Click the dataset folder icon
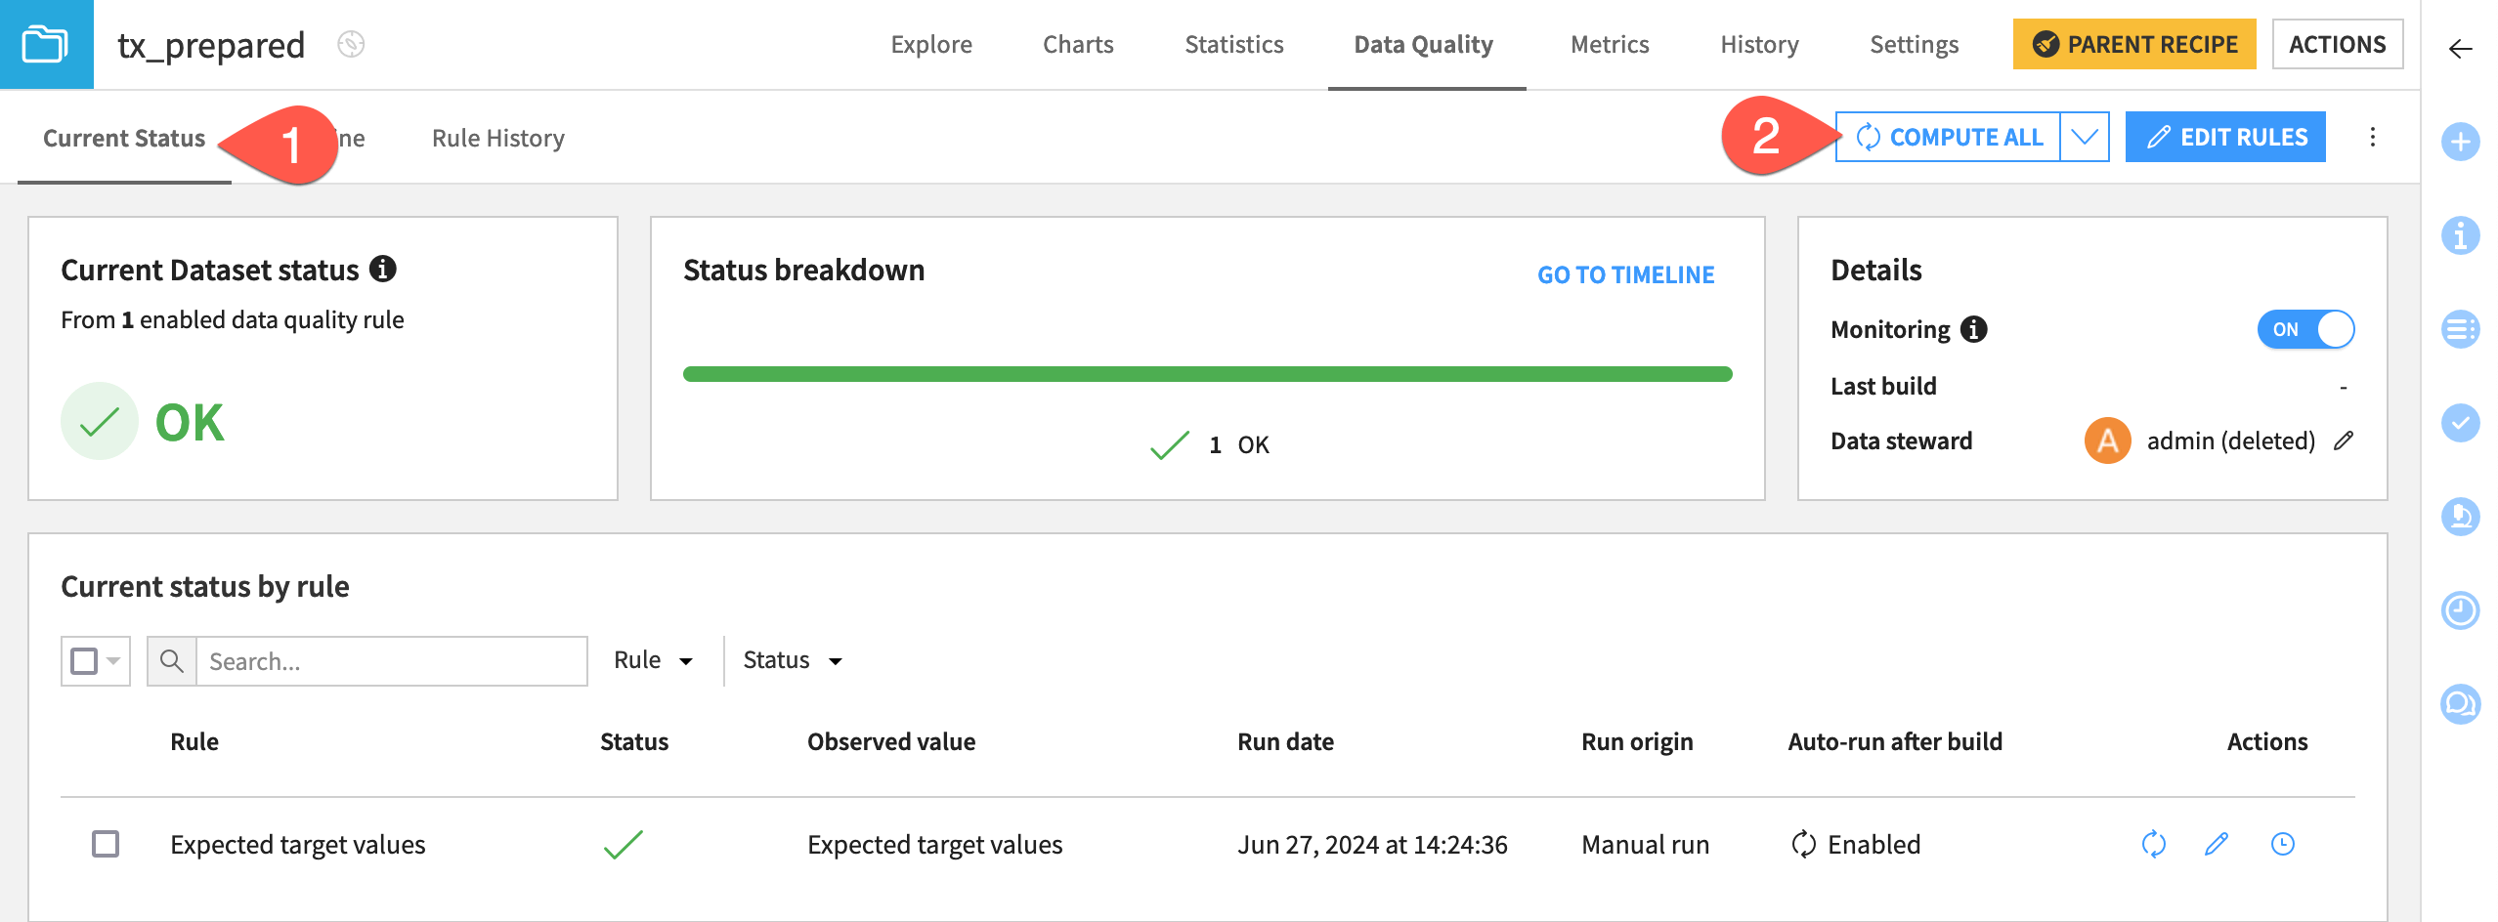This screenshot has width=2498, height=922. (x=46, y=44)
